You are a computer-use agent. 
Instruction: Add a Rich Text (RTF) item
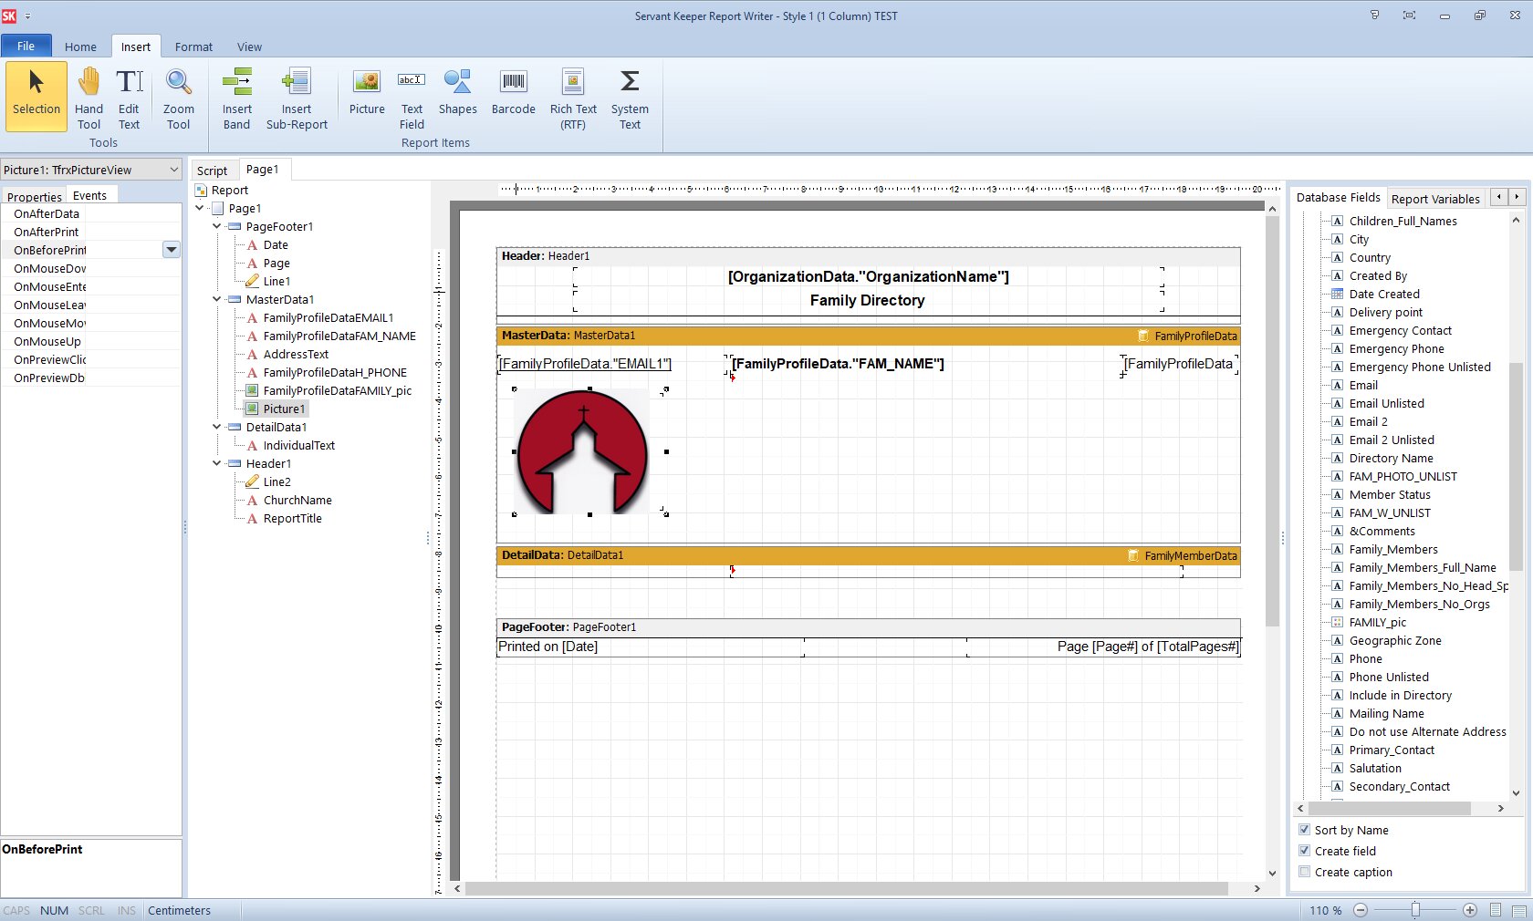coord(572,96)
